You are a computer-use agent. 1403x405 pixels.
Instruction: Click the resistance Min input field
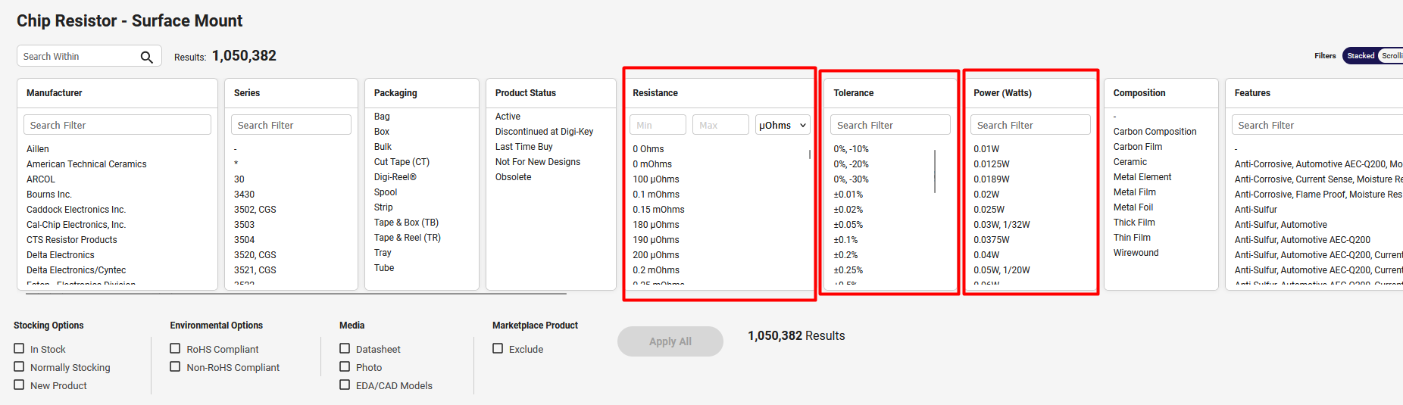[x=657, y=125]
